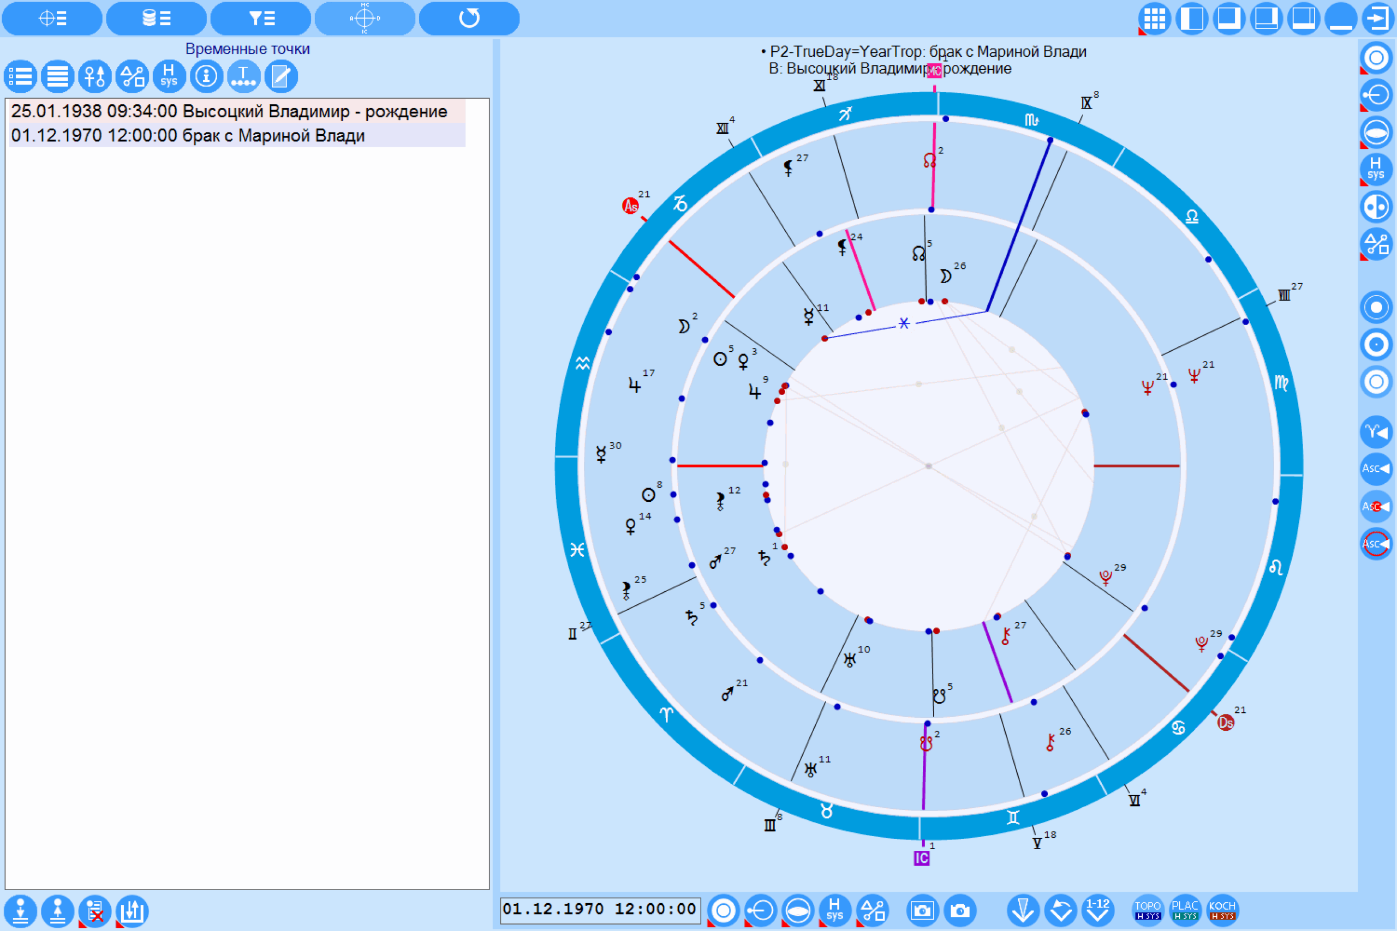Select KOCH H SYS house system
Image resolution: width=1397 pixels, height=931 pixels.
point(1222,910)
